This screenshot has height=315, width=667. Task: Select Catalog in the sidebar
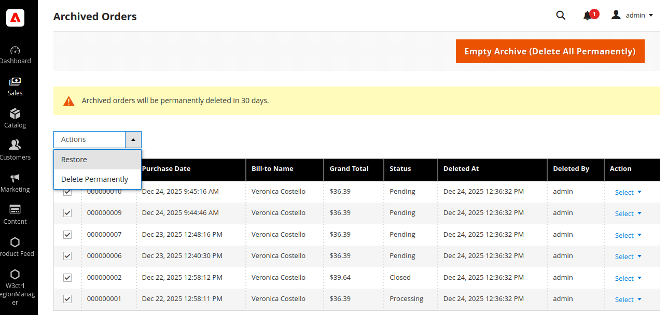(x=15, y=118)
